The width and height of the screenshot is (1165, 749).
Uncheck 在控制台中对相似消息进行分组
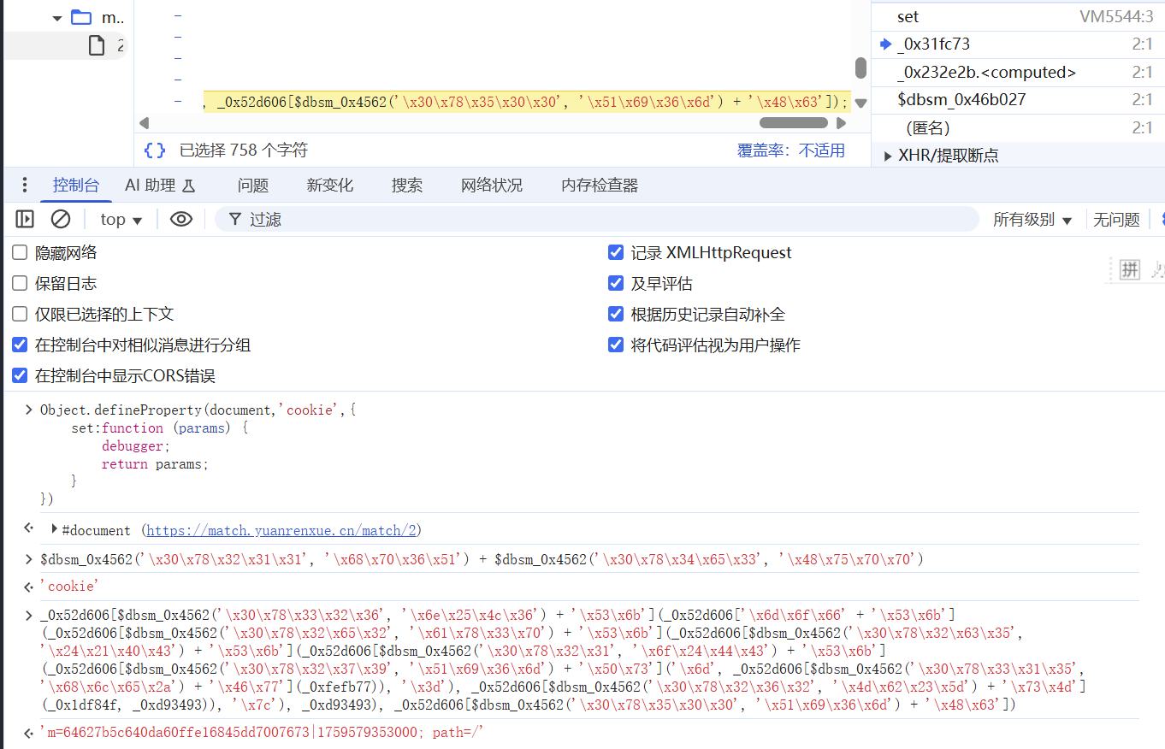click(x=20, y=345)
